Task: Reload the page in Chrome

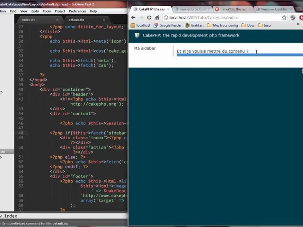Action: click(149, 18)
